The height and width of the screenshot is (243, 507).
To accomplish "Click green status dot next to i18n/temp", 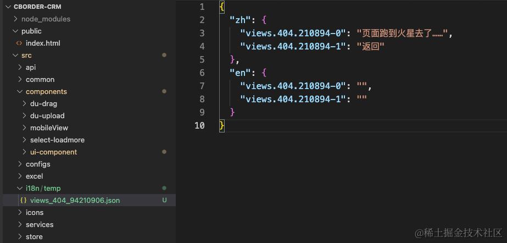I will (x=164, y=188).
